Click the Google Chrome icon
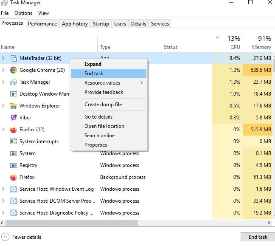This screenshot has height=246, width=275. tap(14, 70)
